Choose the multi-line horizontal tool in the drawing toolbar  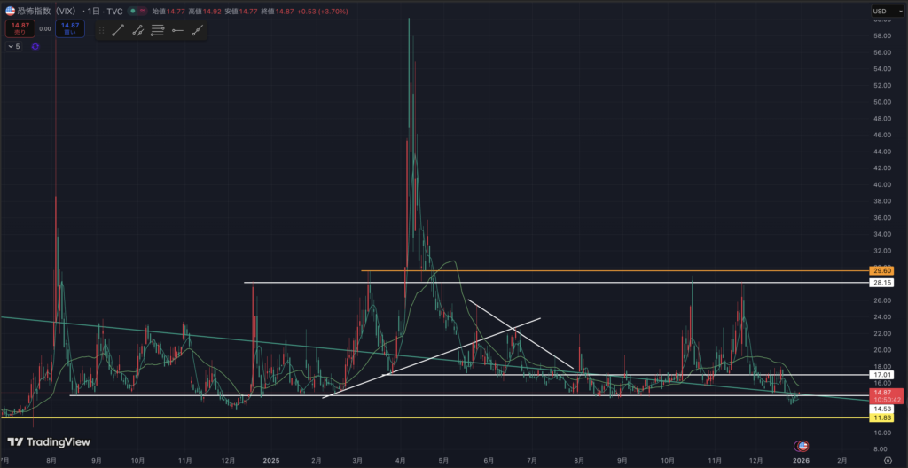click(157, 30)
